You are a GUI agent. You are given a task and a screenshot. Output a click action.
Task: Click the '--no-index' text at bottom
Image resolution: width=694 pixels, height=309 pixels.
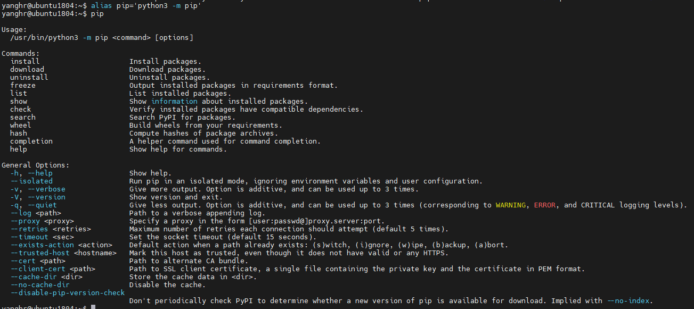(628, 300)
